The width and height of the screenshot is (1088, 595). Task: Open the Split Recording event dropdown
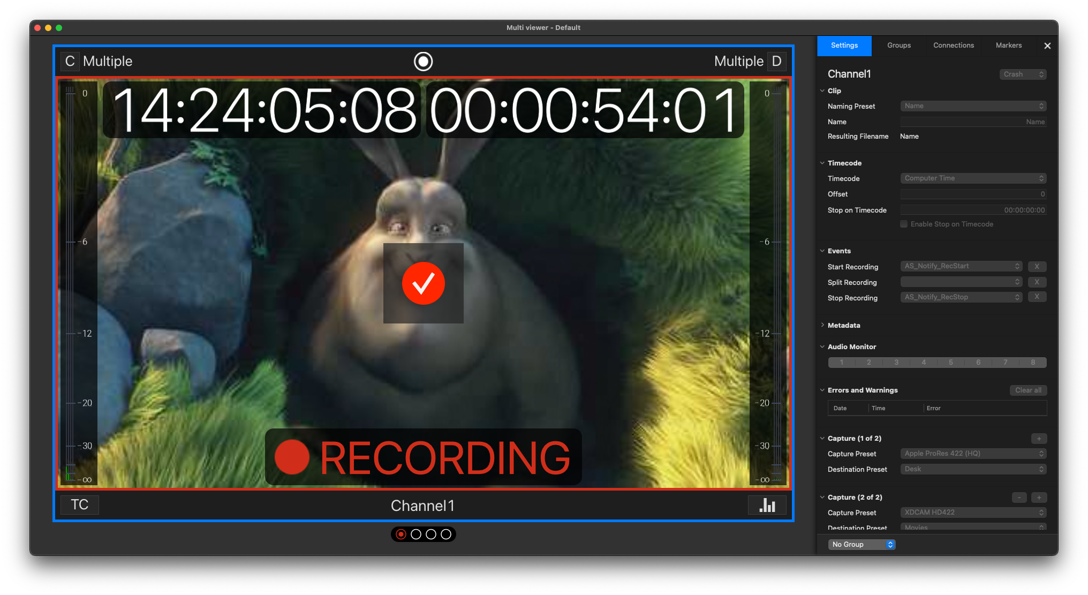point(961,282)
